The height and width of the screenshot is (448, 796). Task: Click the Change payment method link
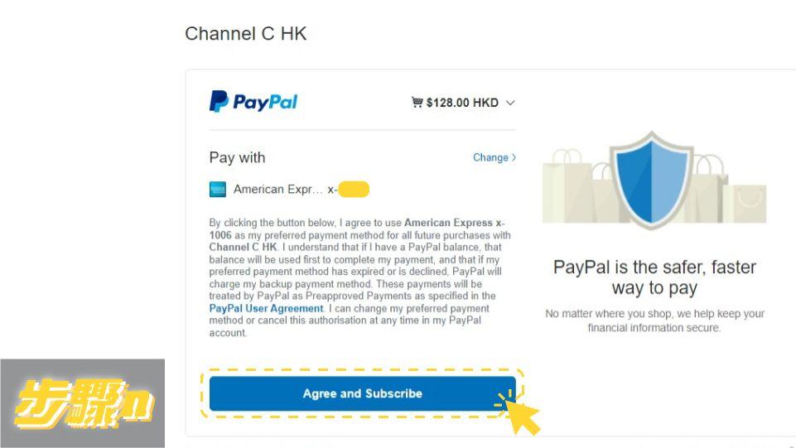pyautogui.click(x=490, y=157)
